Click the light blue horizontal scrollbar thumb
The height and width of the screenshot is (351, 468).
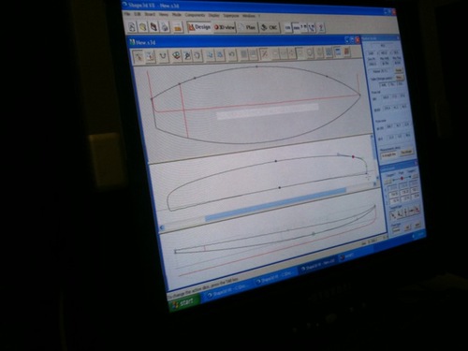point(275,205)
